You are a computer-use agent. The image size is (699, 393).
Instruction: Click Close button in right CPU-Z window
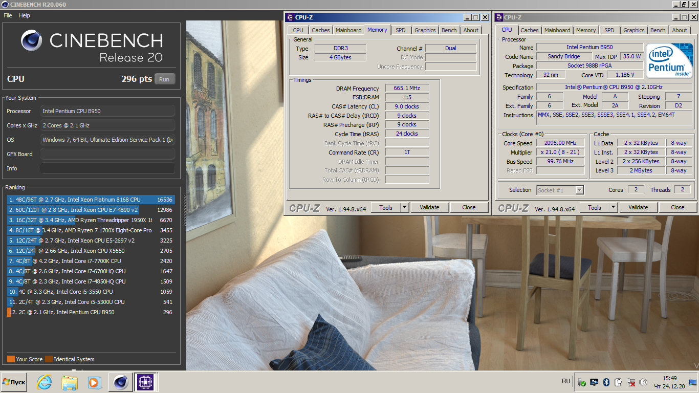678,207
